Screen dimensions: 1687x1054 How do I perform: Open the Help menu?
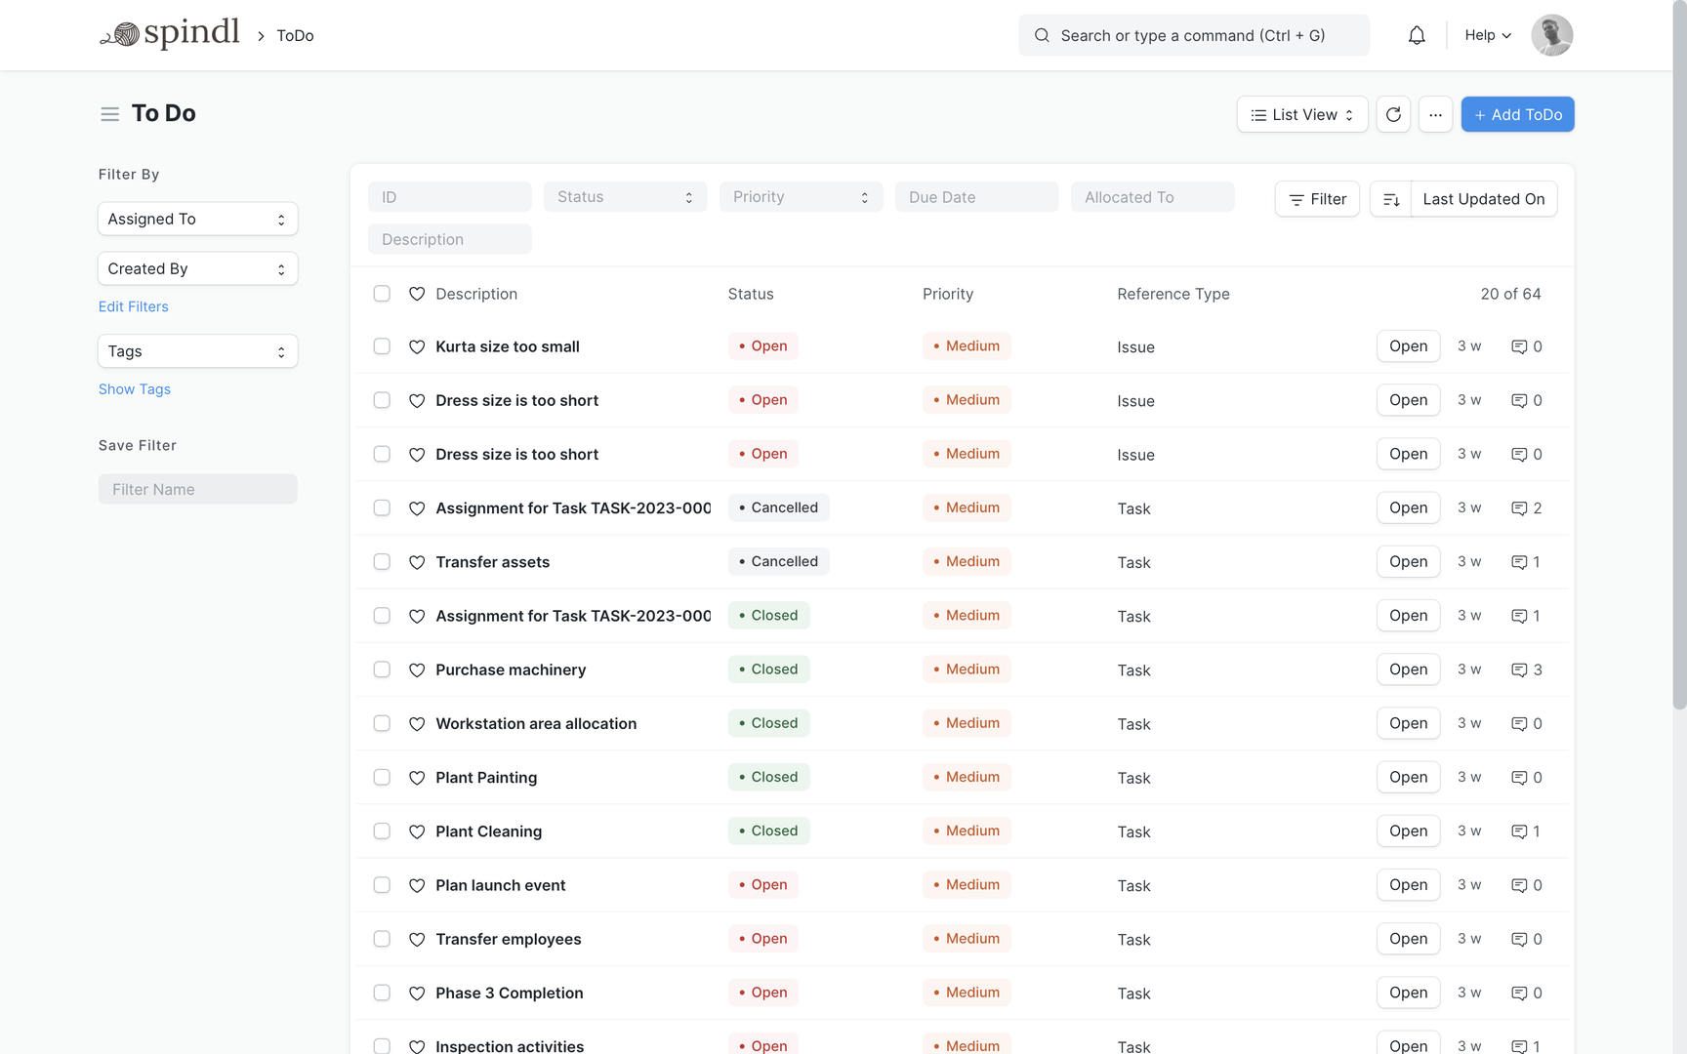(x=1486, y=35)
